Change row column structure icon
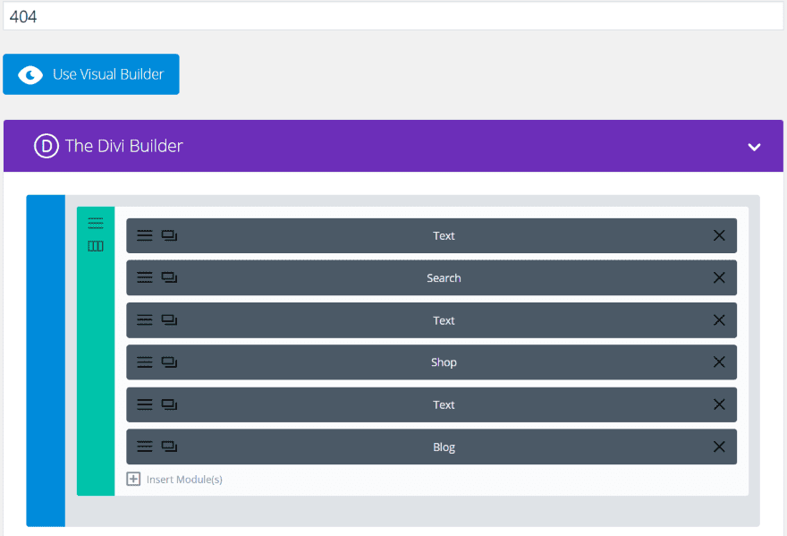The width and height of the screenshot is (787, 536). [x=96, y=246]
